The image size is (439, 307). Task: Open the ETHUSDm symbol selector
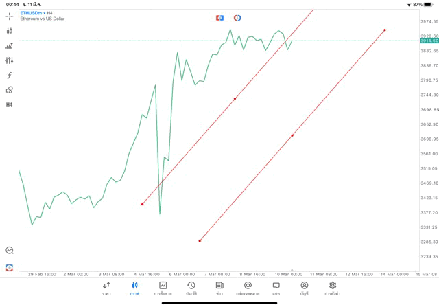(x=32, y=12)
